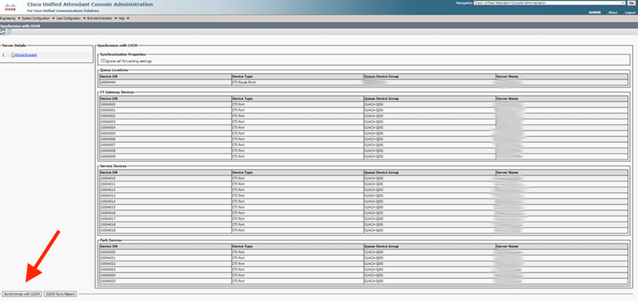
Task: Select Device DN 10004013 cell
Action: (165, 195)
